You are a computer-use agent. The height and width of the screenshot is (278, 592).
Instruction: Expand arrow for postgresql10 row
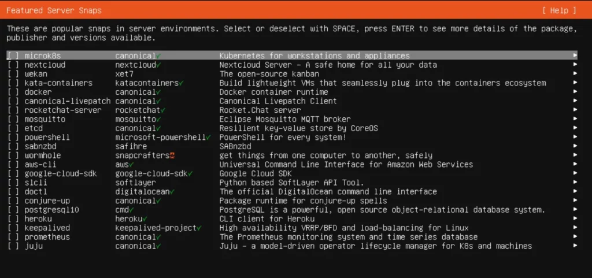[x=575, y=209]
